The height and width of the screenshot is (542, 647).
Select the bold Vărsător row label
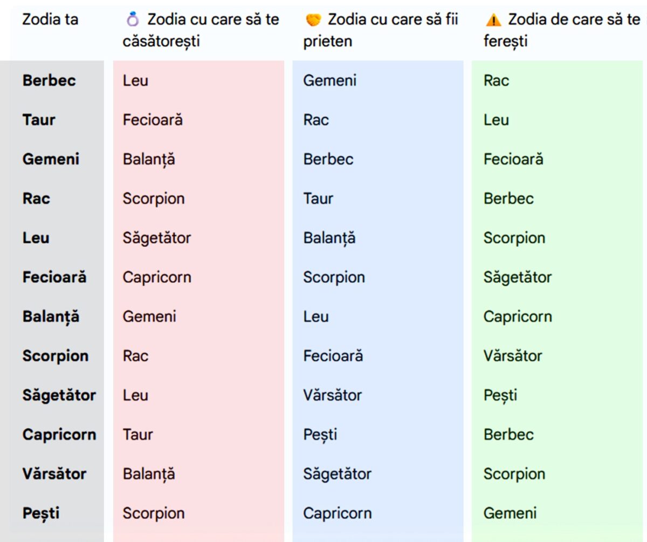click(54, 474)
